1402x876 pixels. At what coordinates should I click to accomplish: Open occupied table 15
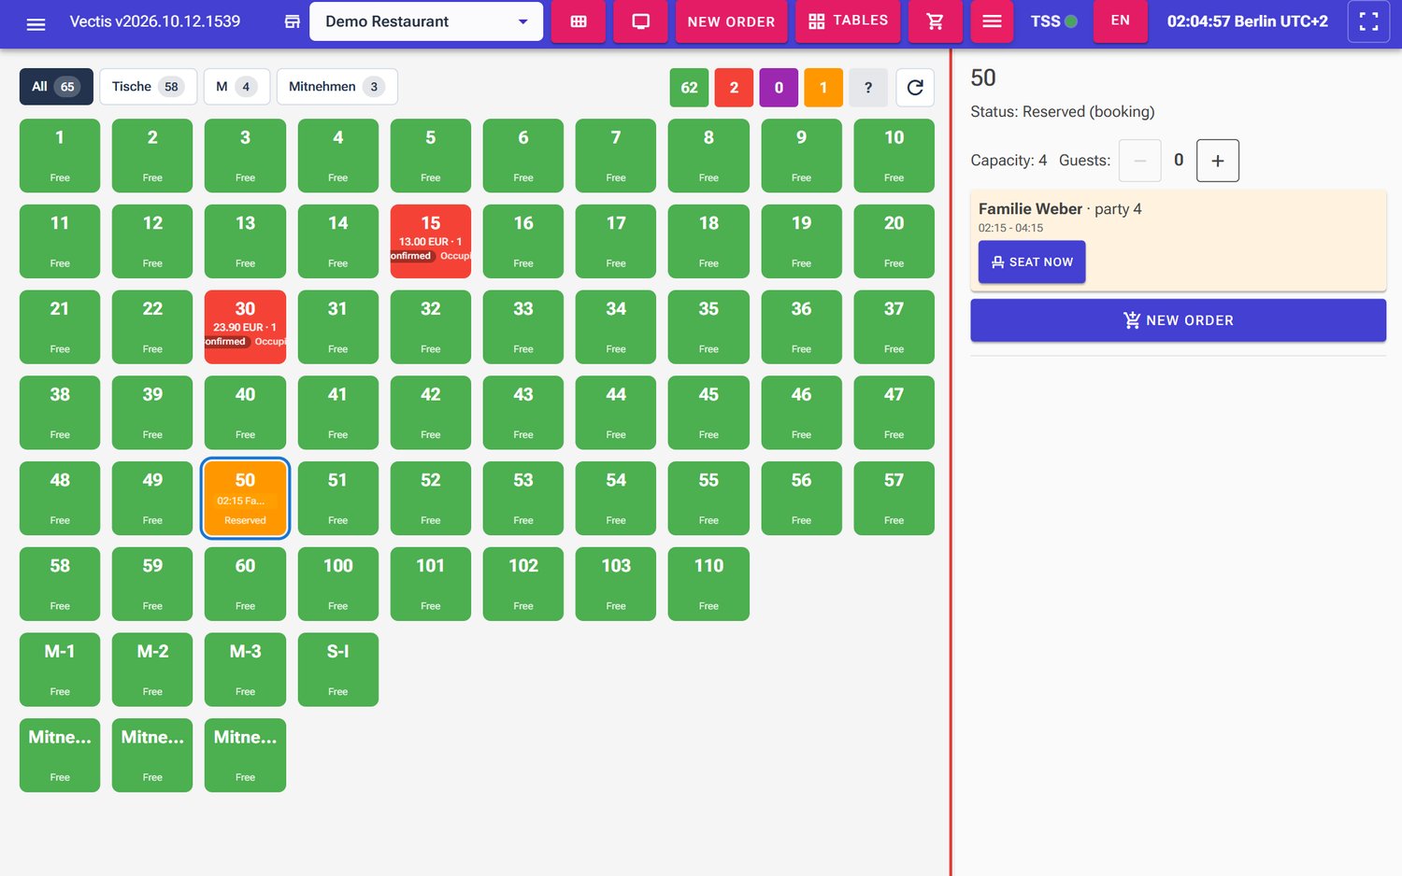pyautogui.click(x=431, y=241)
